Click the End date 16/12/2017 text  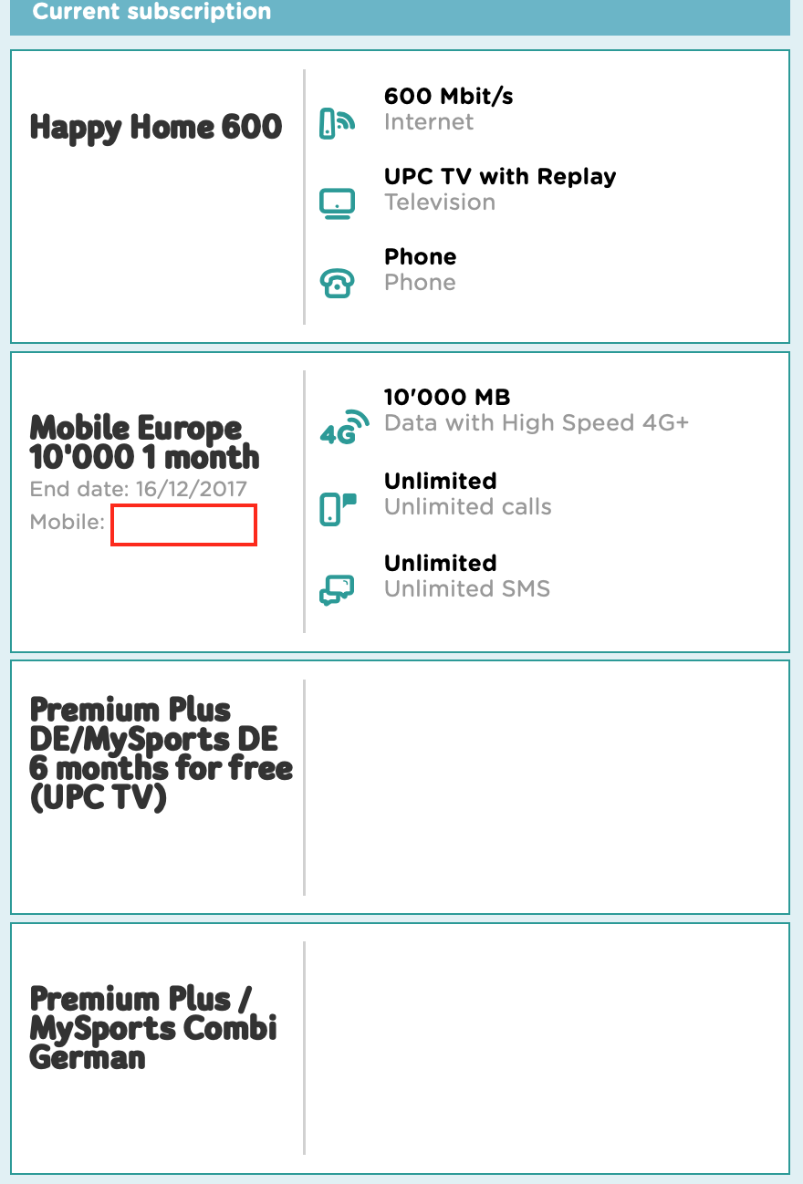138,489
